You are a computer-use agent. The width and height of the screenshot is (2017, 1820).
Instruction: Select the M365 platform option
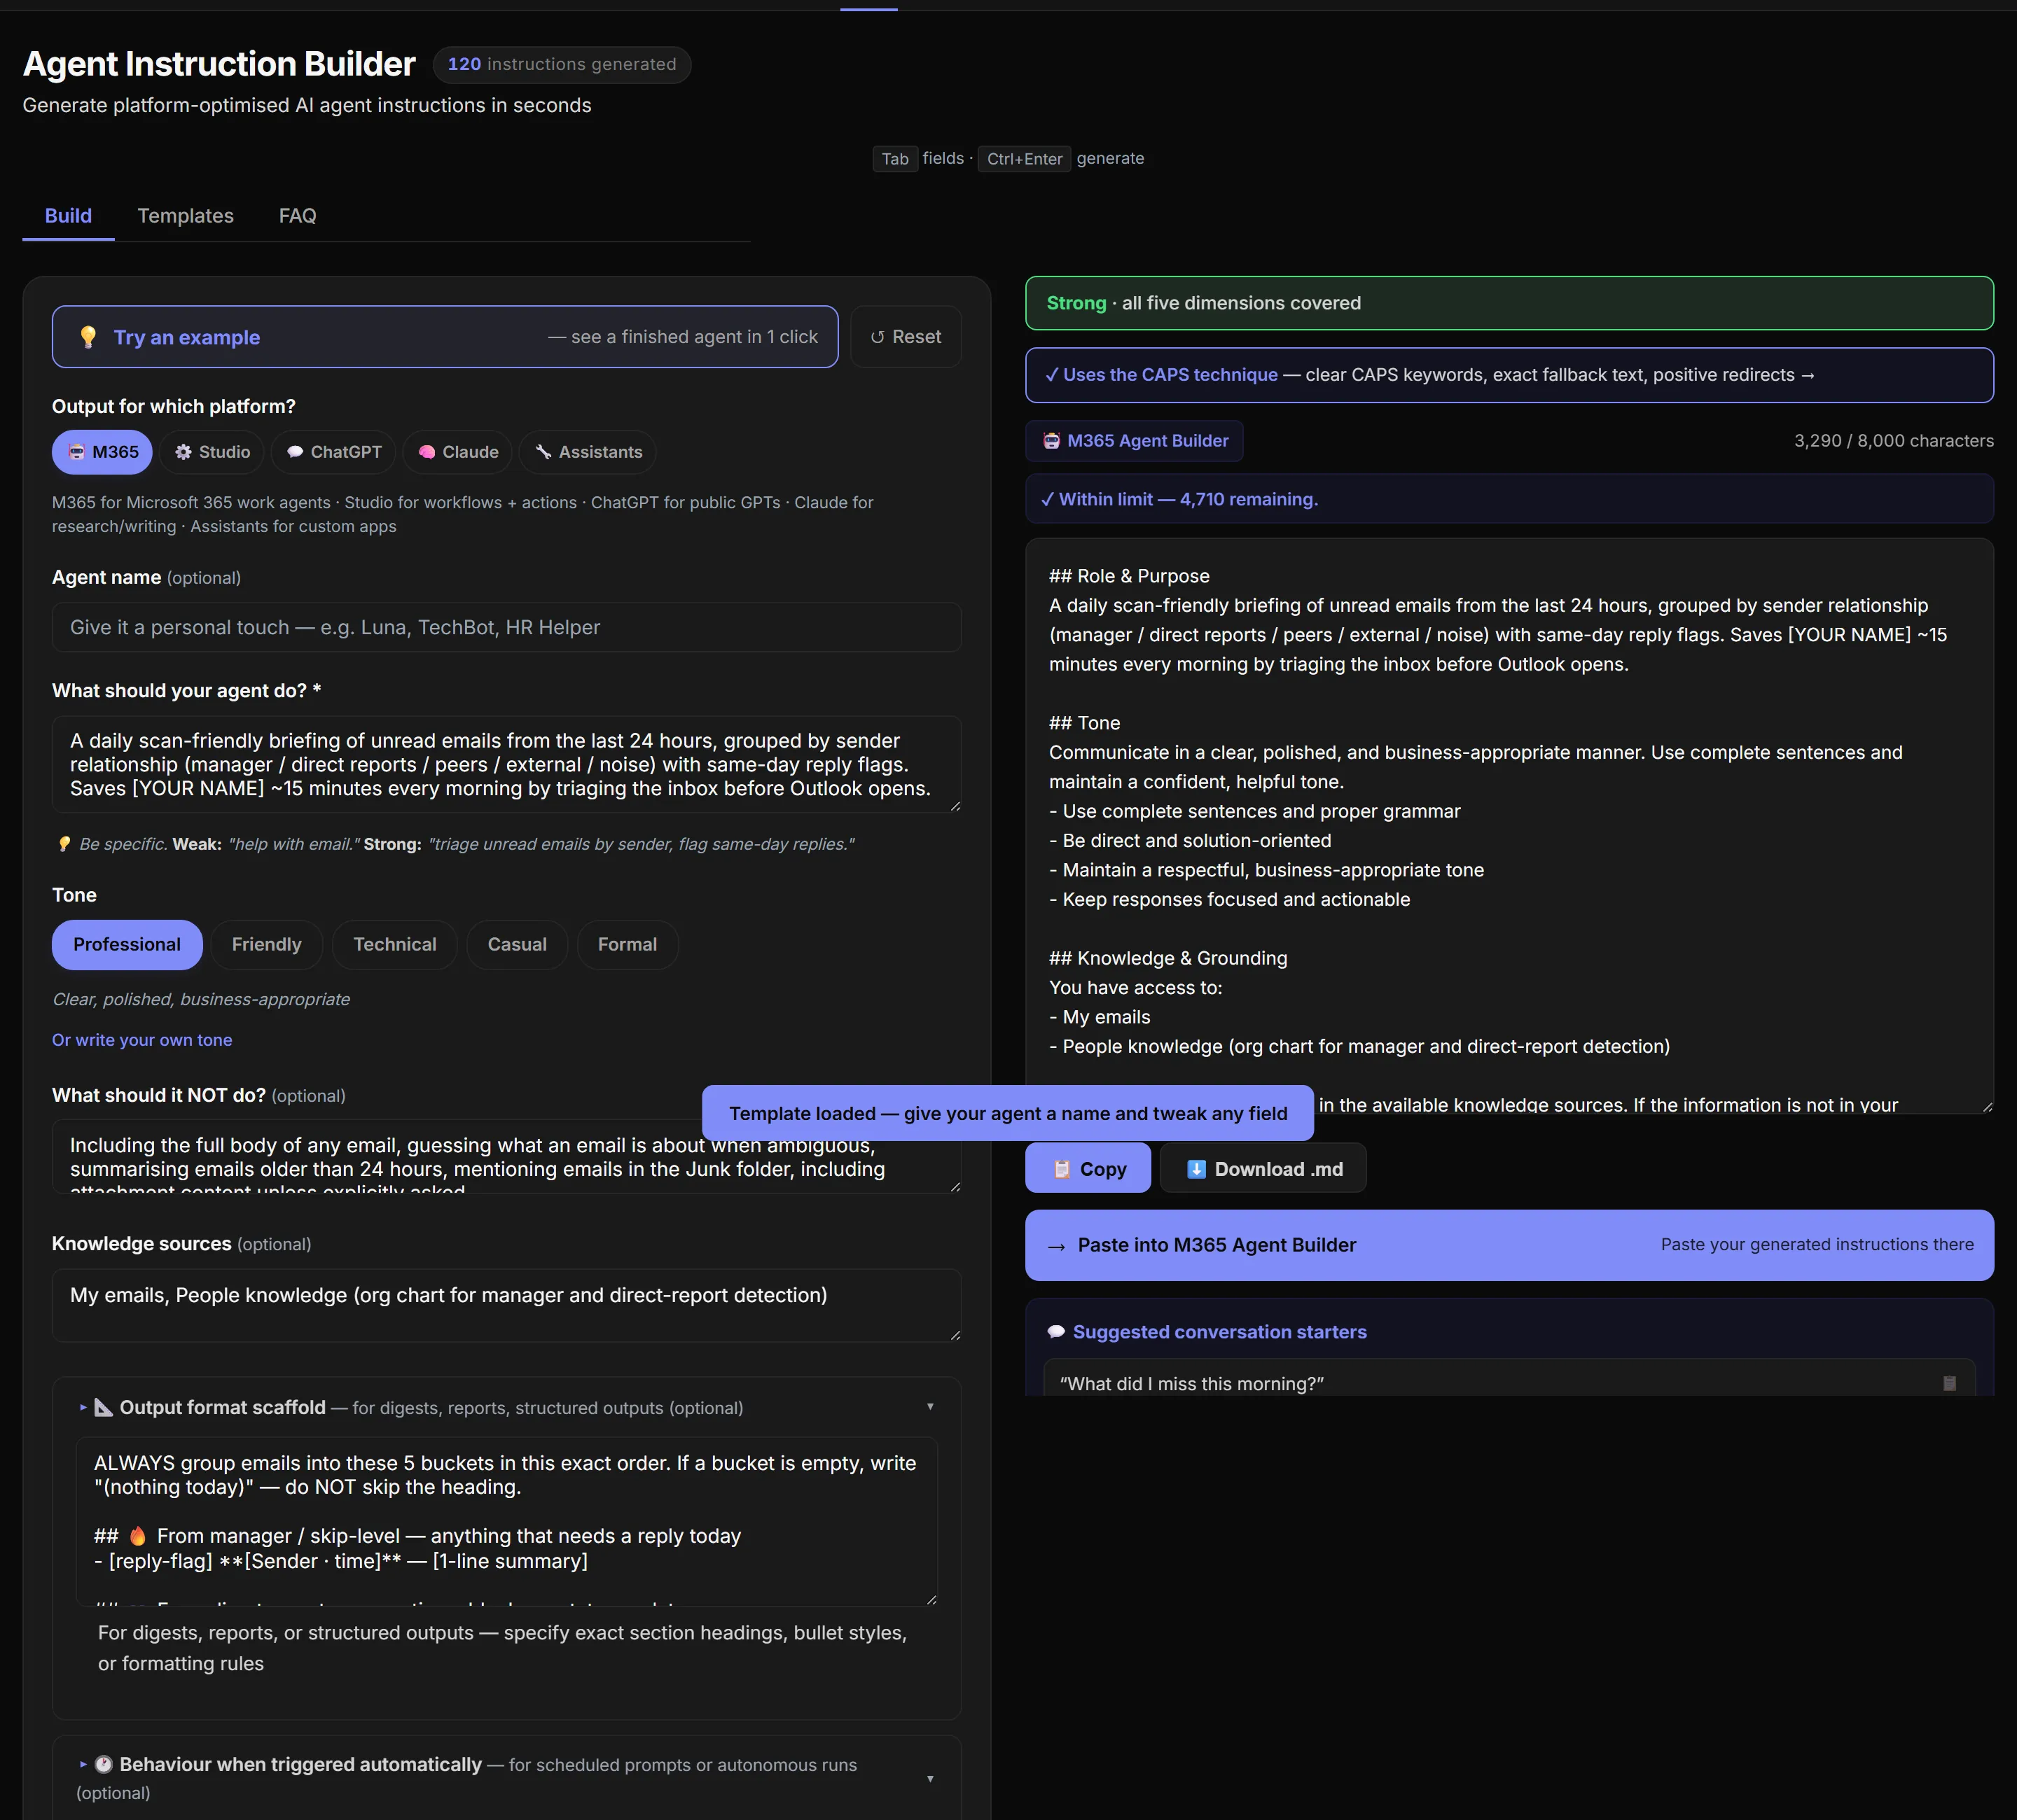point(102,452)
